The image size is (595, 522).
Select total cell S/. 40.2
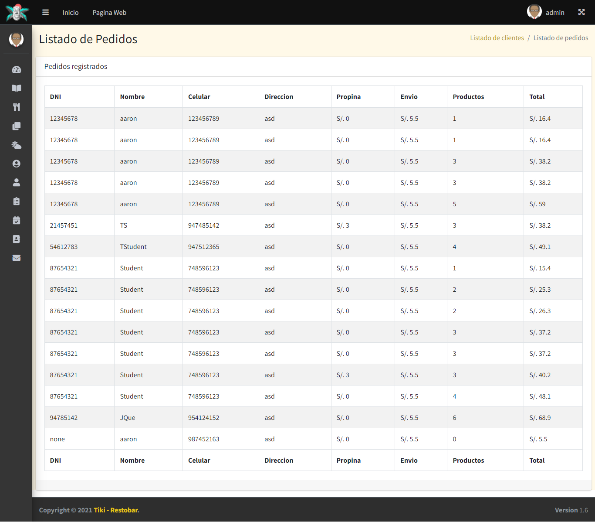tap(553, 375)
